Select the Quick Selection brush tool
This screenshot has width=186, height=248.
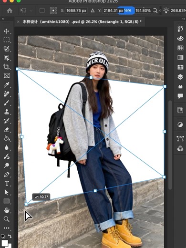click(7, 49)
